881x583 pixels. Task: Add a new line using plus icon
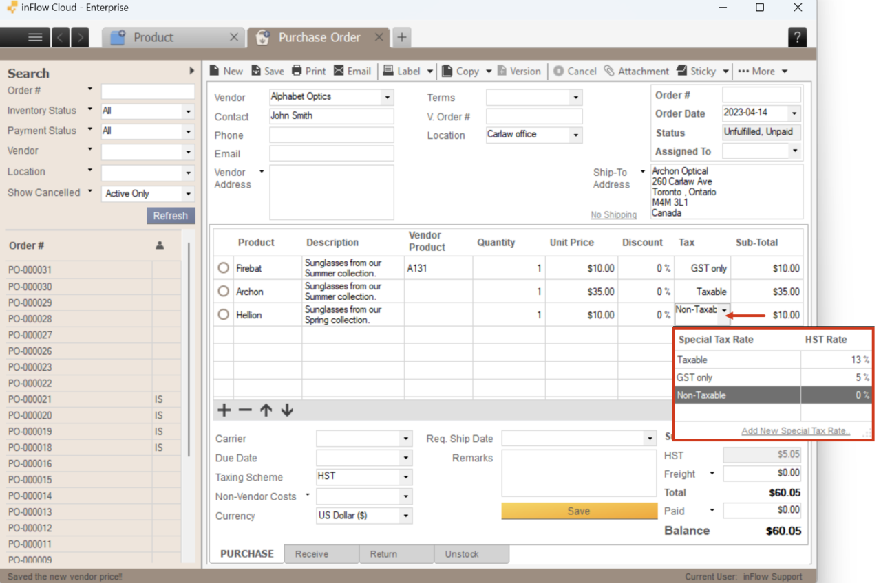click(x=223, y=410)
